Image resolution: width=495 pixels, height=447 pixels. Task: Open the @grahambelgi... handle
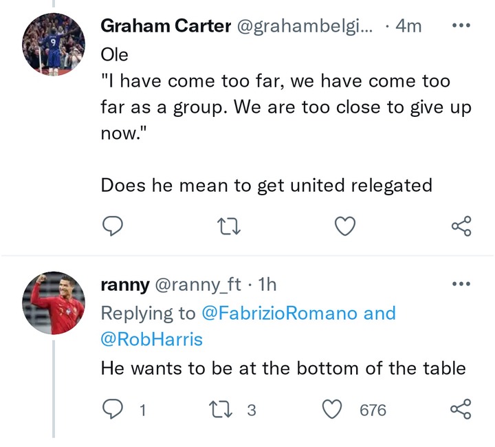305,26
